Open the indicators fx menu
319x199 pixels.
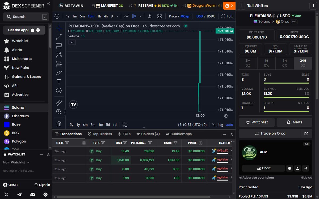(x=150, y=16)
